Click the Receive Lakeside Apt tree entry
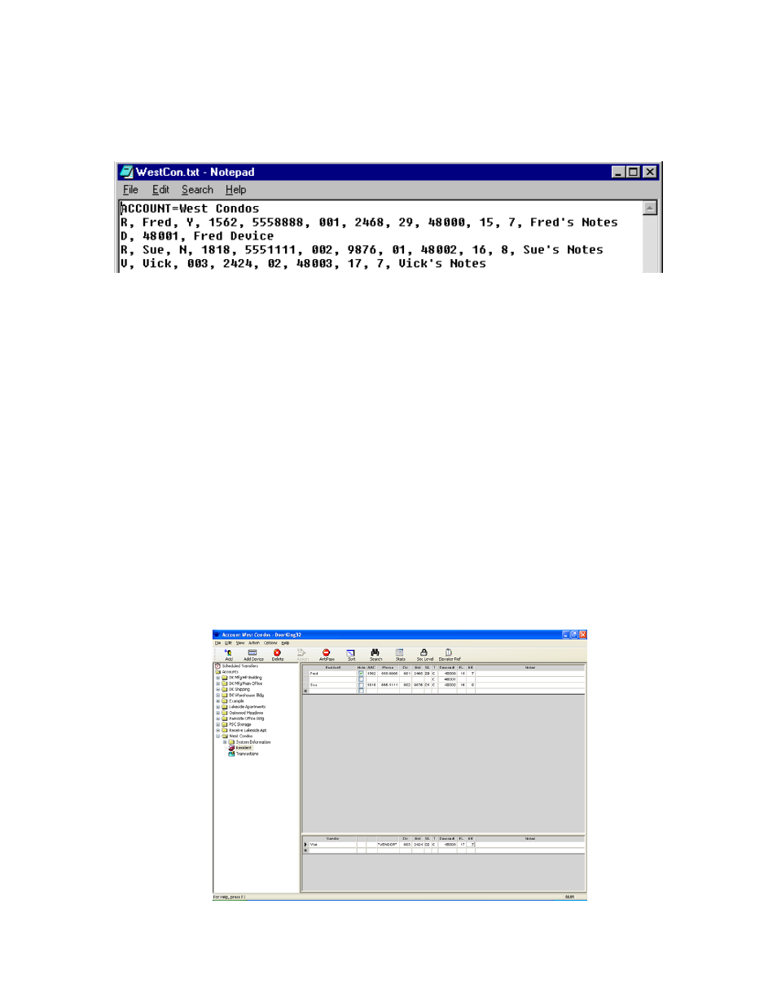This screenshot has height=1006, width=777. coord(248,731)
